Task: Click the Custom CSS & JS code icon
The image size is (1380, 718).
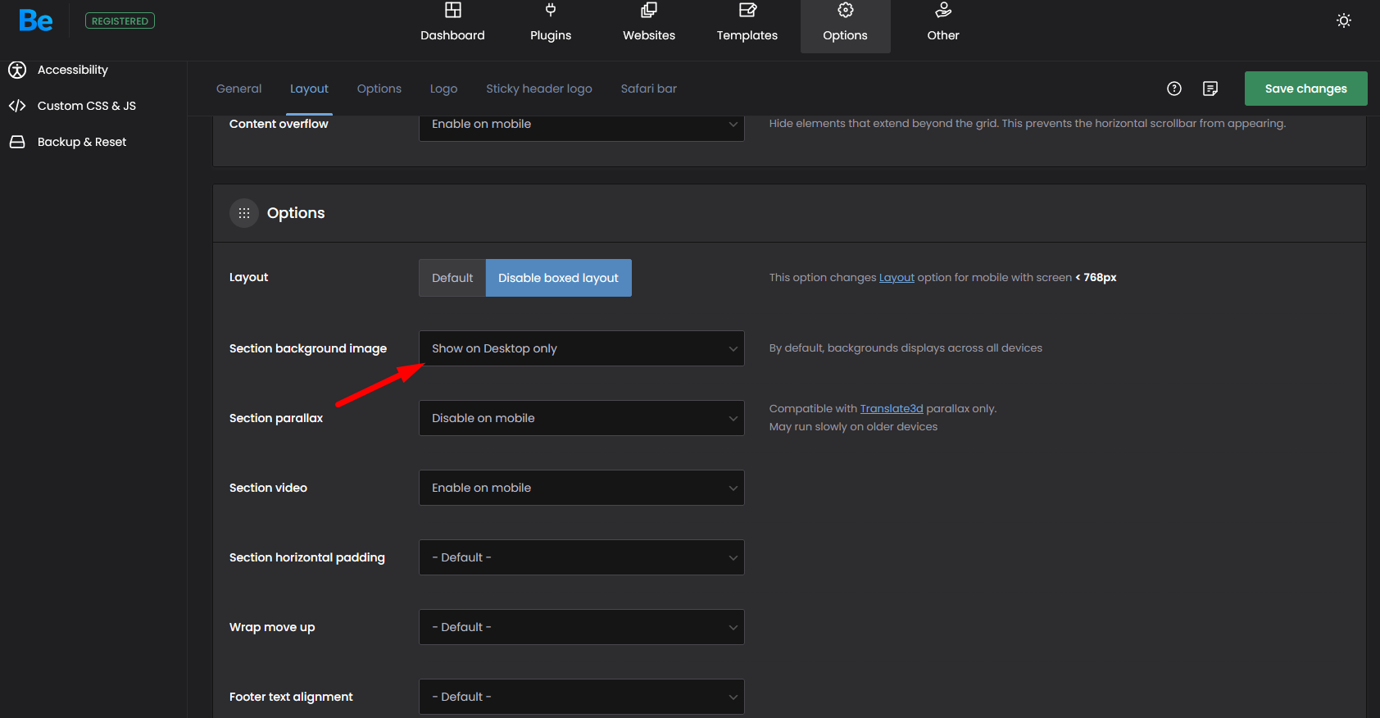Action: point(17,106)
